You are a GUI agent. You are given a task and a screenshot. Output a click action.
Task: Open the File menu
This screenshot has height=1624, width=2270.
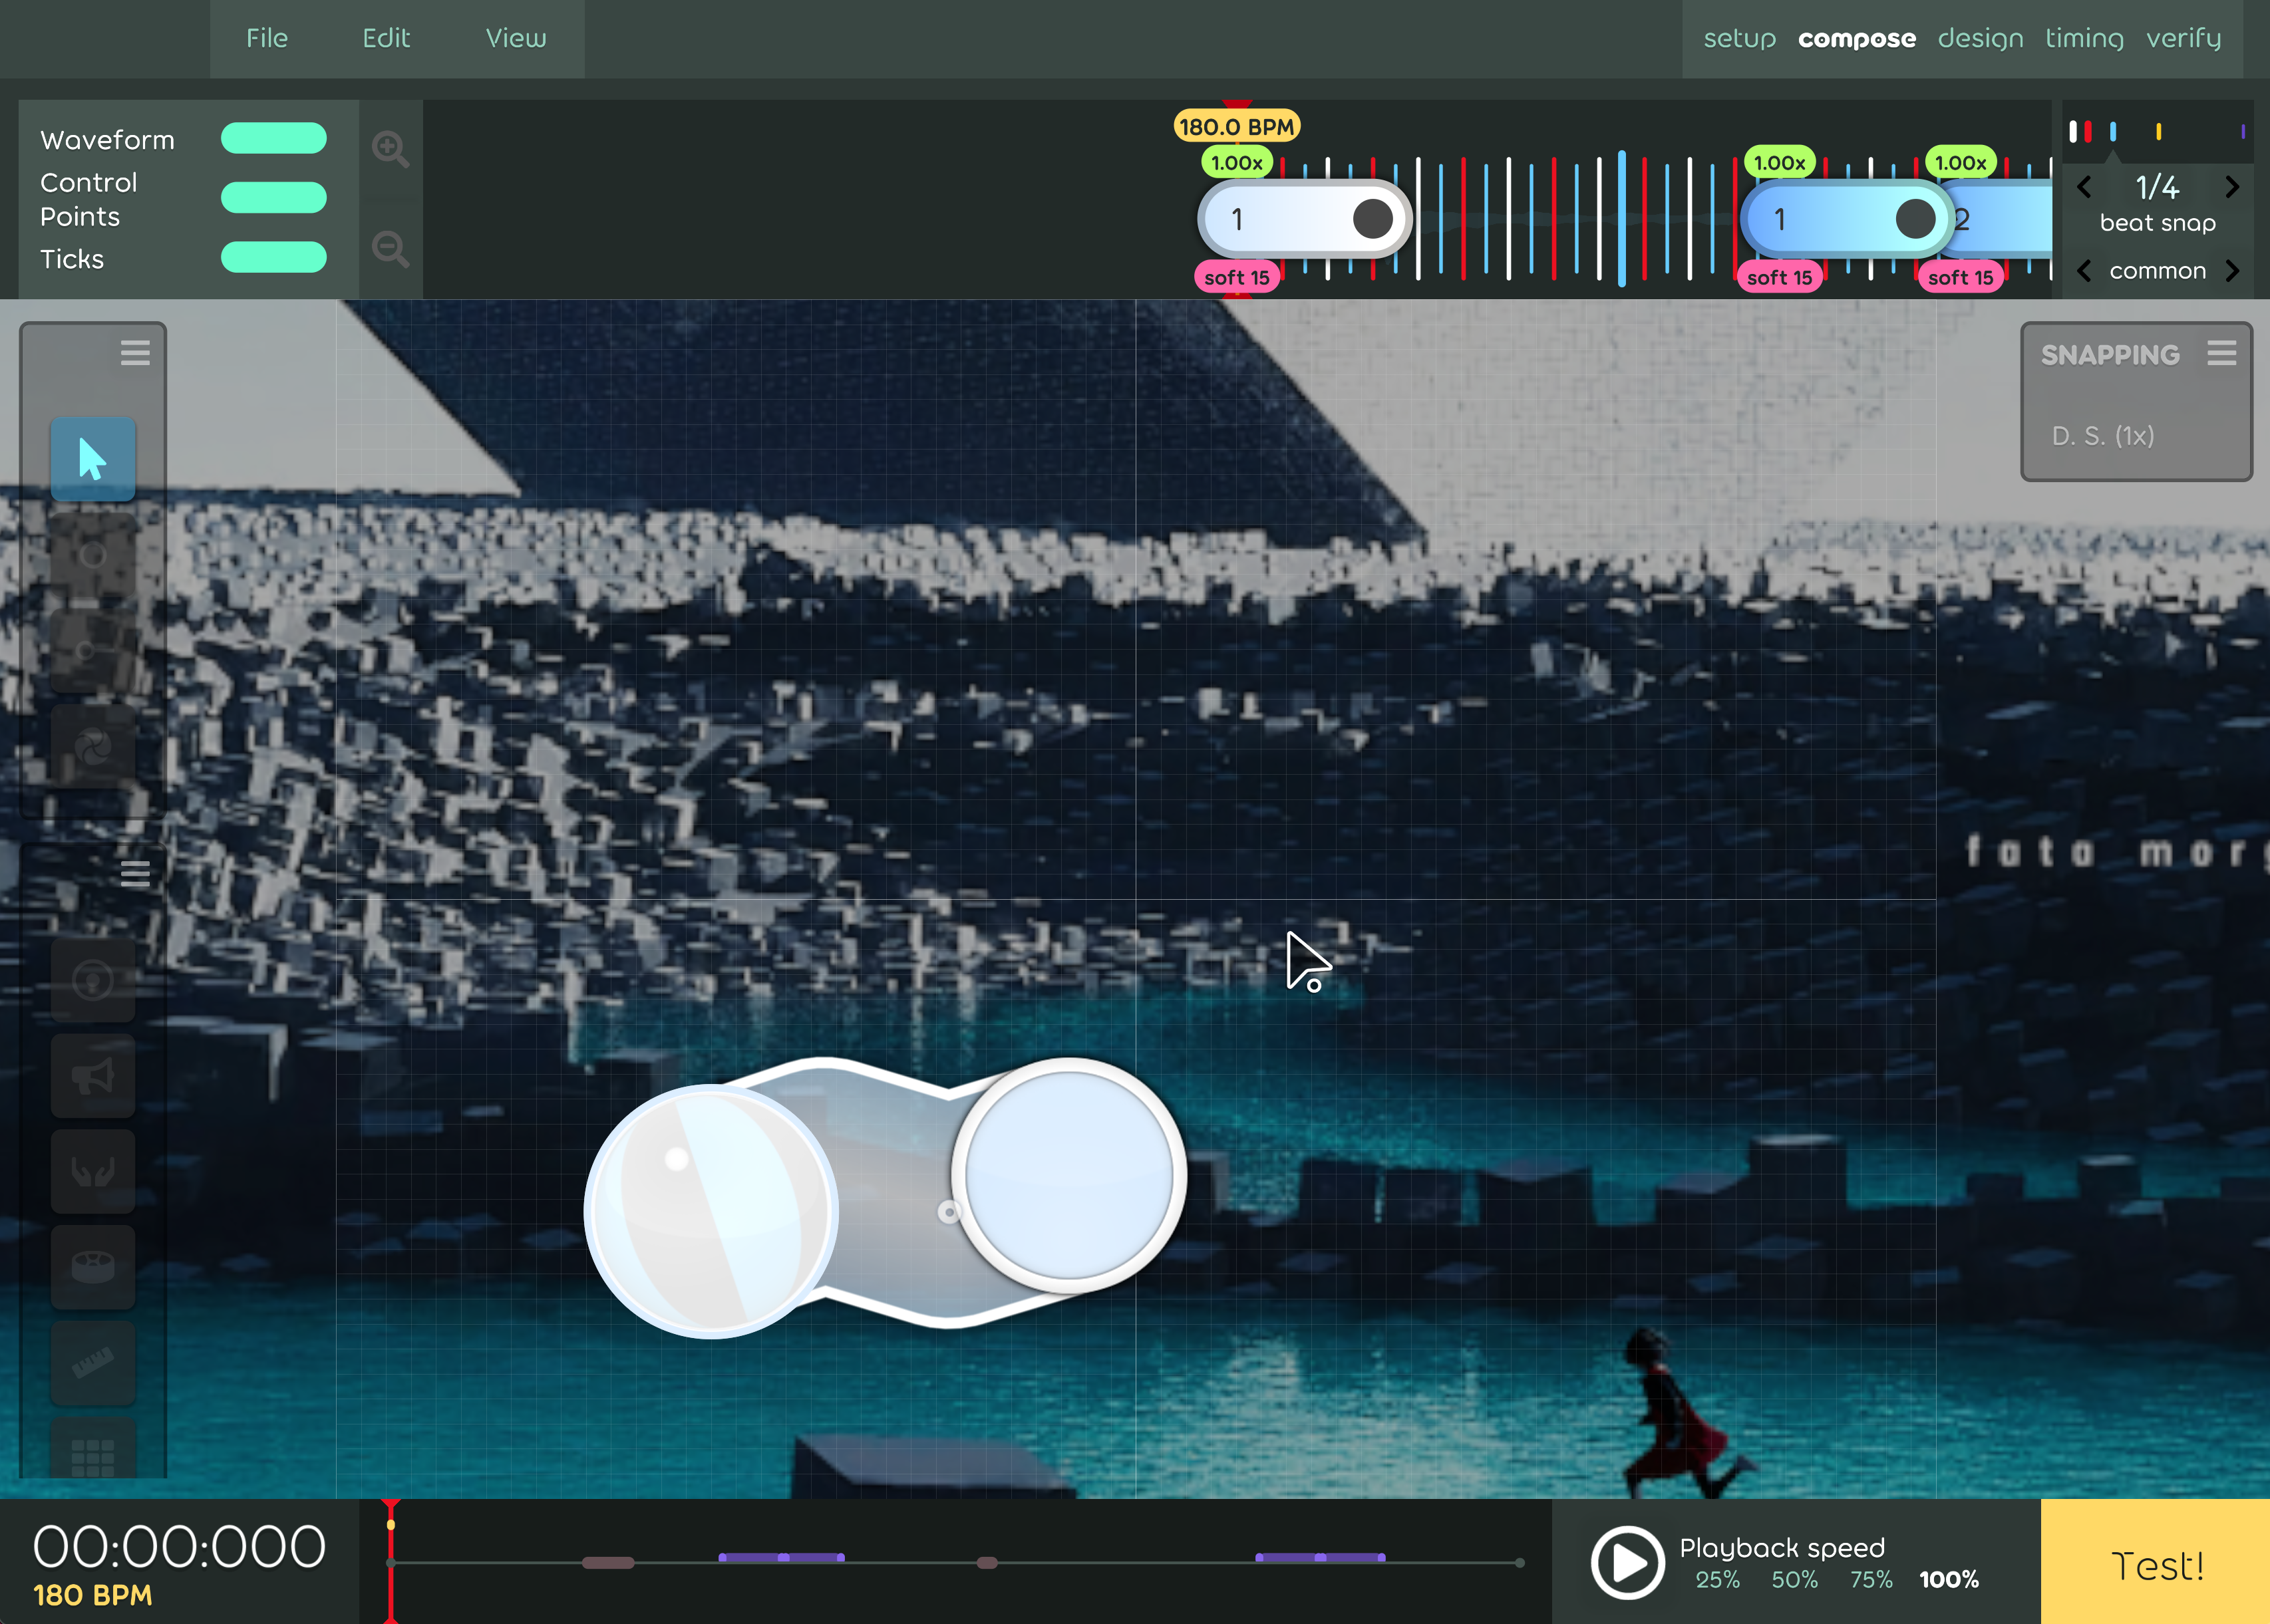coord(267,38)
